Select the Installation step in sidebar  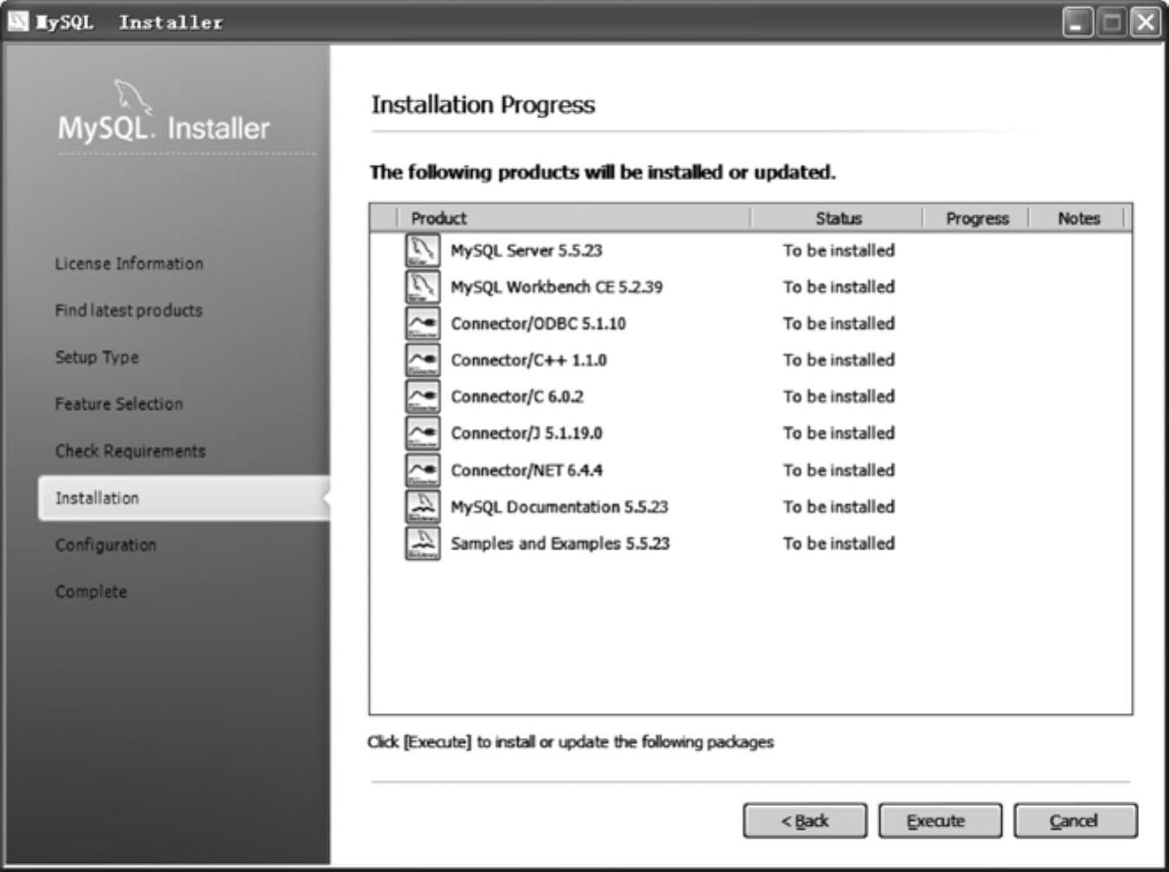tap(184, 498)
